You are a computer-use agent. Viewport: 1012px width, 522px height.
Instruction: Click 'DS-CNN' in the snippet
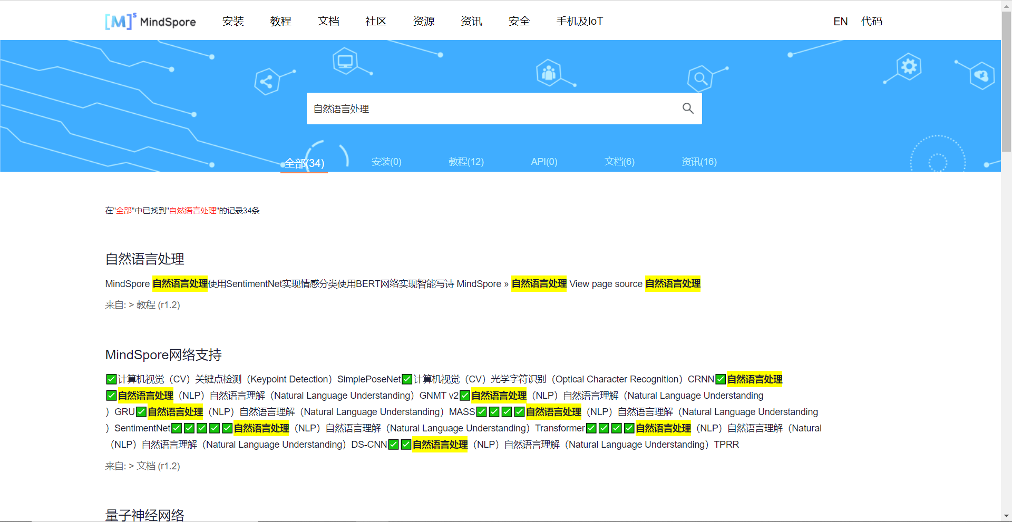tap(369, 445)
